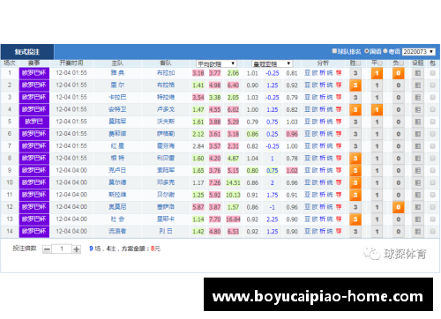Click home team name in row 10
Image resolution: width=441 pixels, height=319 pixels.
[117, 182]
